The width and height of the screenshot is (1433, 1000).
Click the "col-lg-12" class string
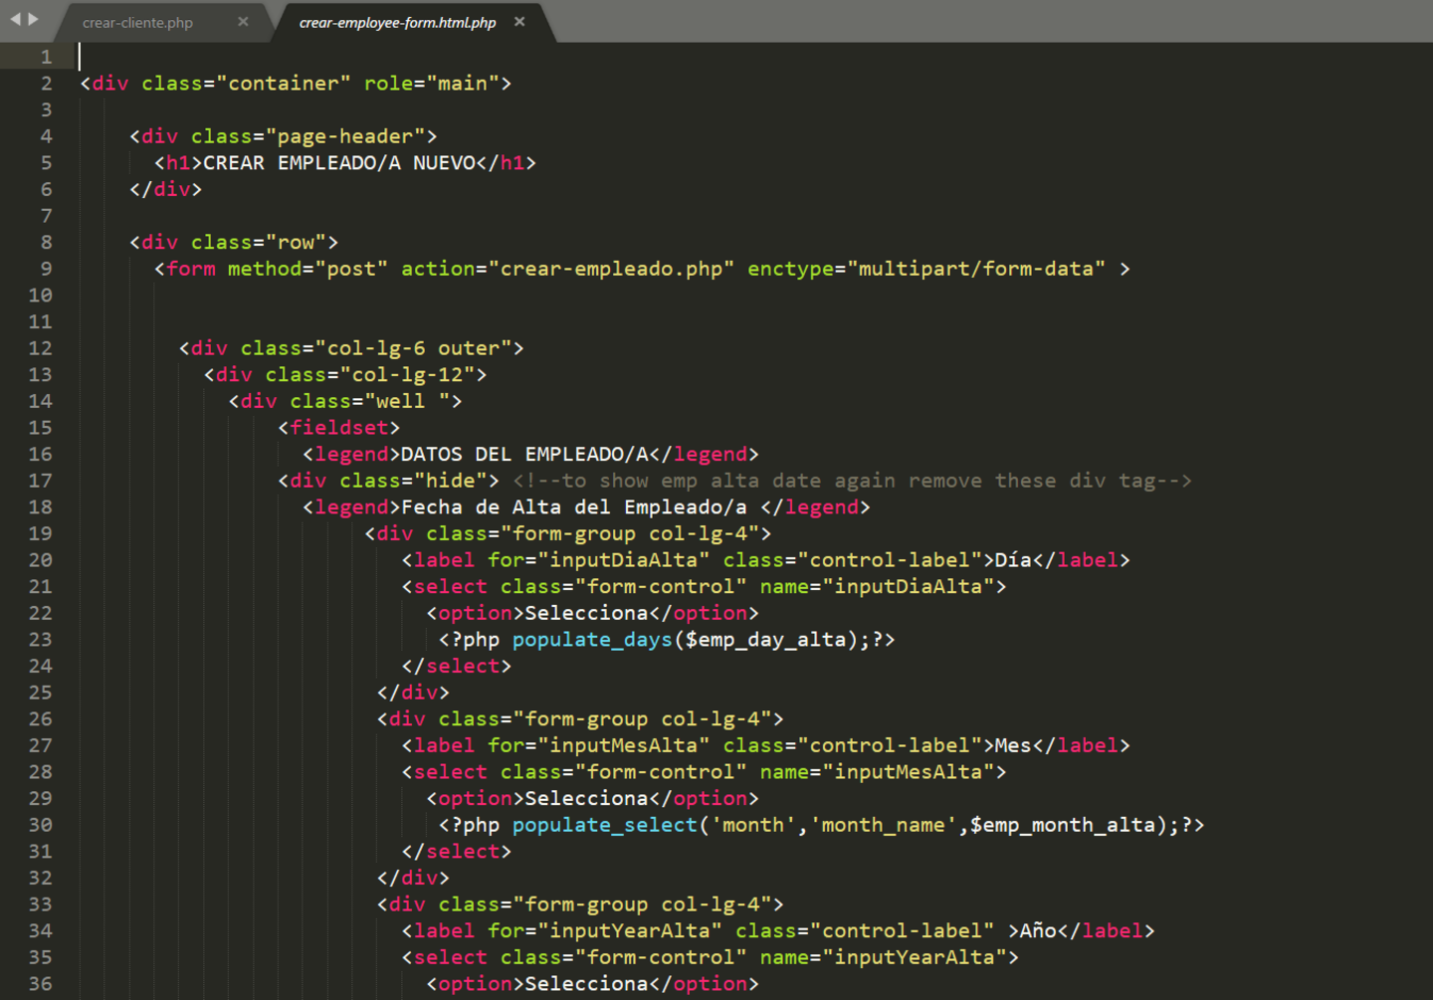point(407,375)
